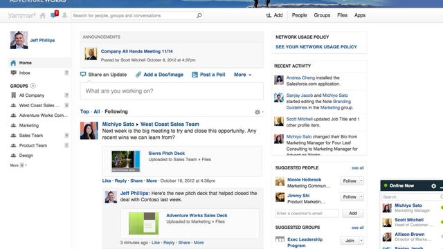Follow Jimmy Shi

point(350,196)
